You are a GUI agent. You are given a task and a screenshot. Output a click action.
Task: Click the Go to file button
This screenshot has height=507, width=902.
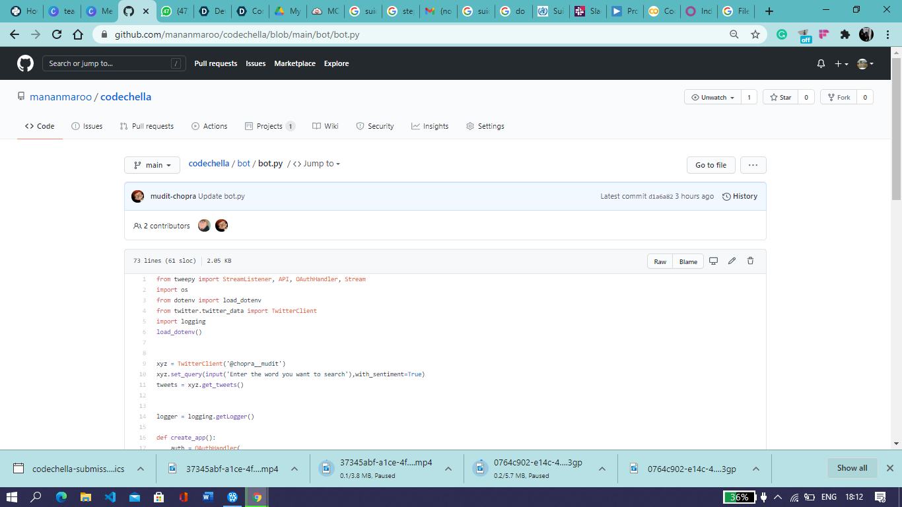[x=711, y=165]
